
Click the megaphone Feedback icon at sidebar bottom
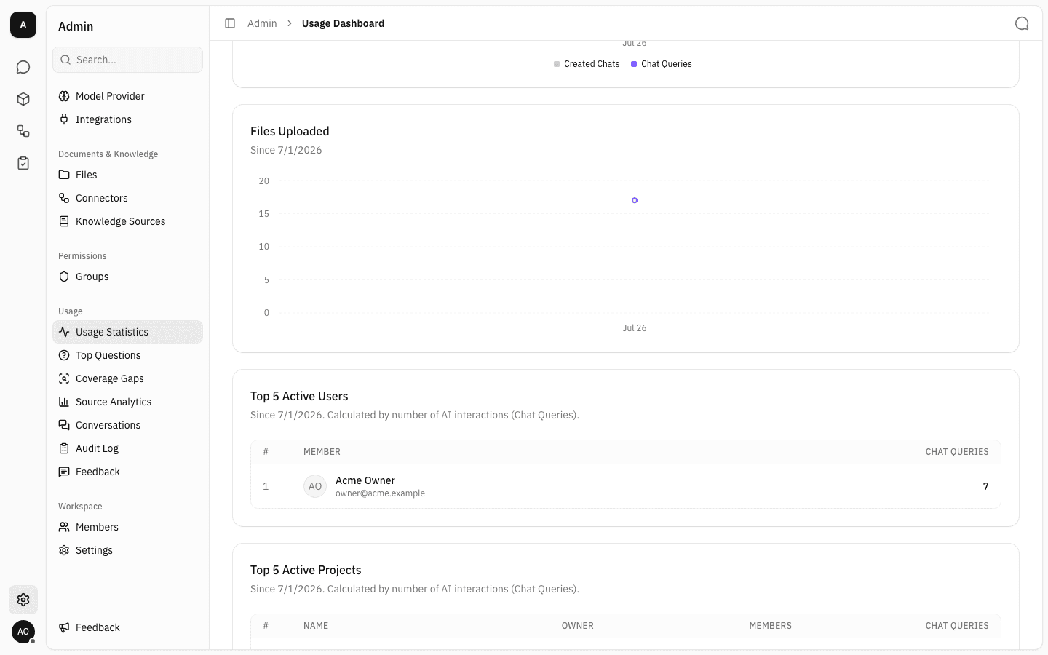tap(64, 627)
